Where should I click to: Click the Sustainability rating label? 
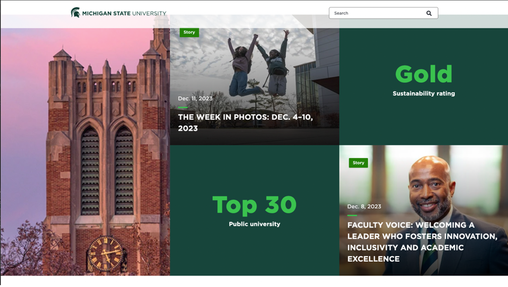pyautogui.click(x=423, y=94)
